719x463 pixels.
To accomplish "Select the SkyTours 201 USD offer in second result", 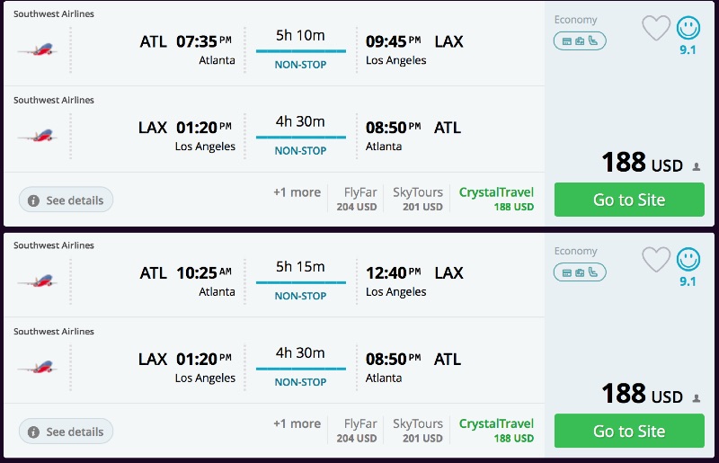I will pos(418,431).
